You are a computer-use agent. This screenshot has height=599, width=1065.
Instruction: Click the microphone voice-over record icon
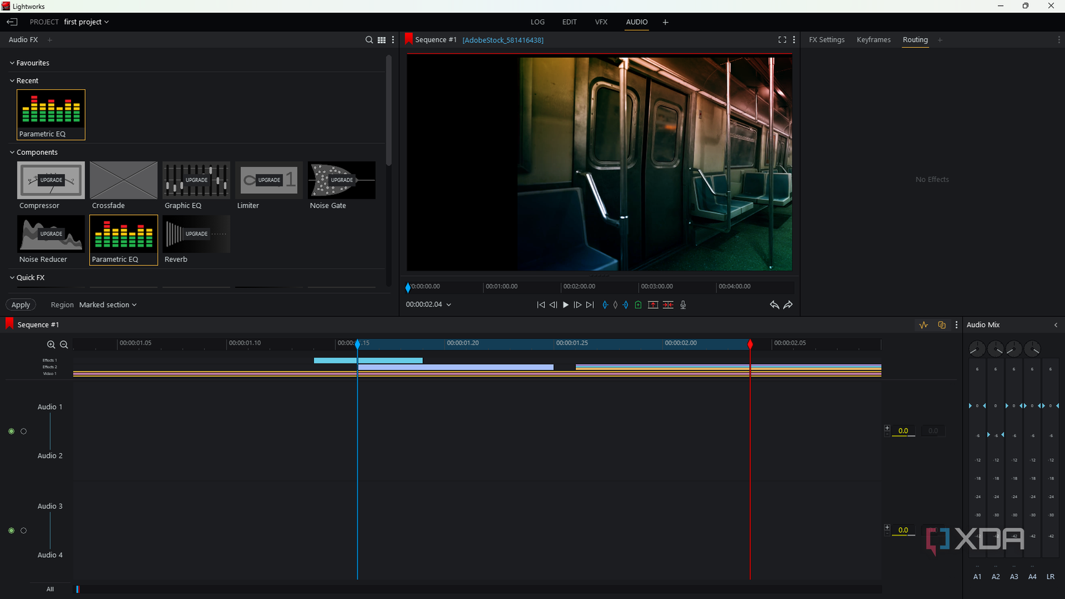point(683,305)
